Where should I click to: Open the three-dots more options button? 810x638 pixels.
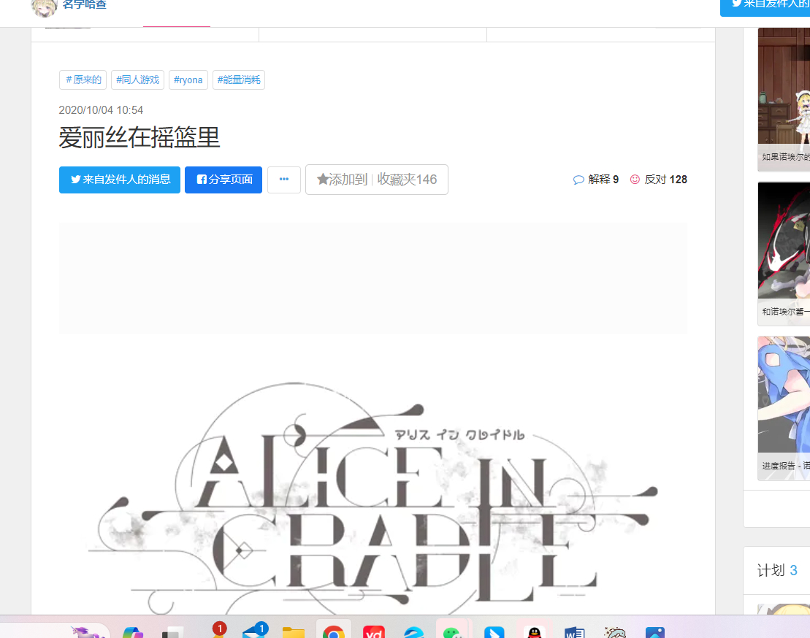click(x=284, y=180)
